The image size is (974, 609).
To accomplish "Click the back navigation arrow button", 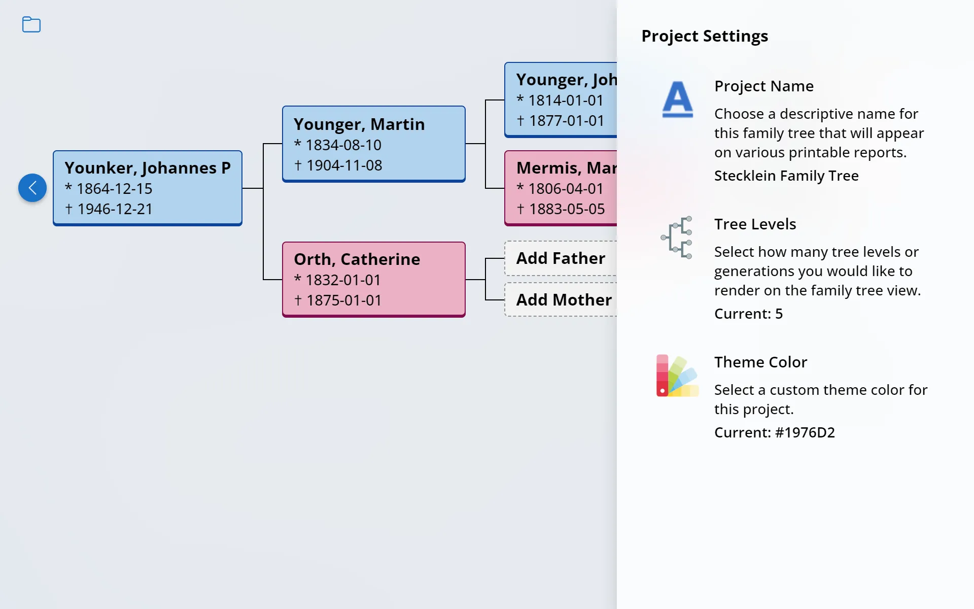I will [x=32, y=187].
